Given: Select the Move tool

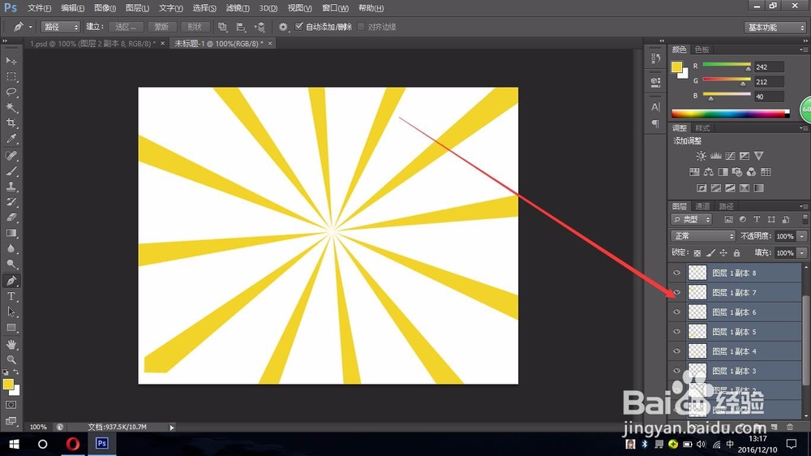Looking at the screenshot, I should (11, 61).
